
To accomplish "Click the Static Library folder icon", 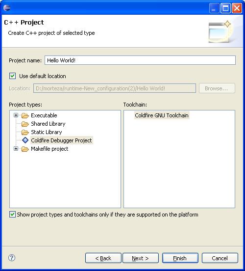I will 25,132.
